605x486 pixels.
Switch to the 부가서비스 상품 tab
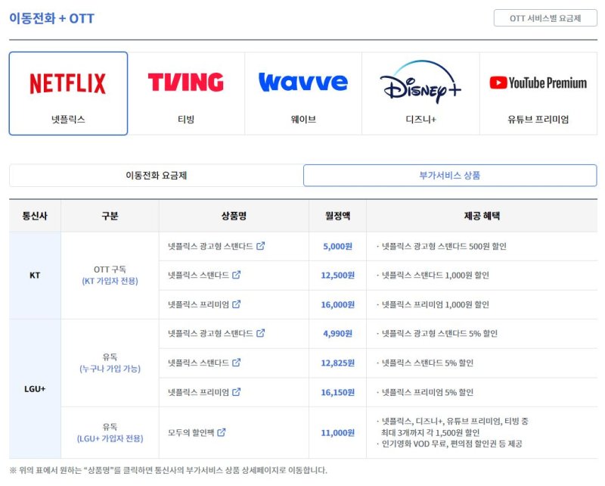click(450, 176)
